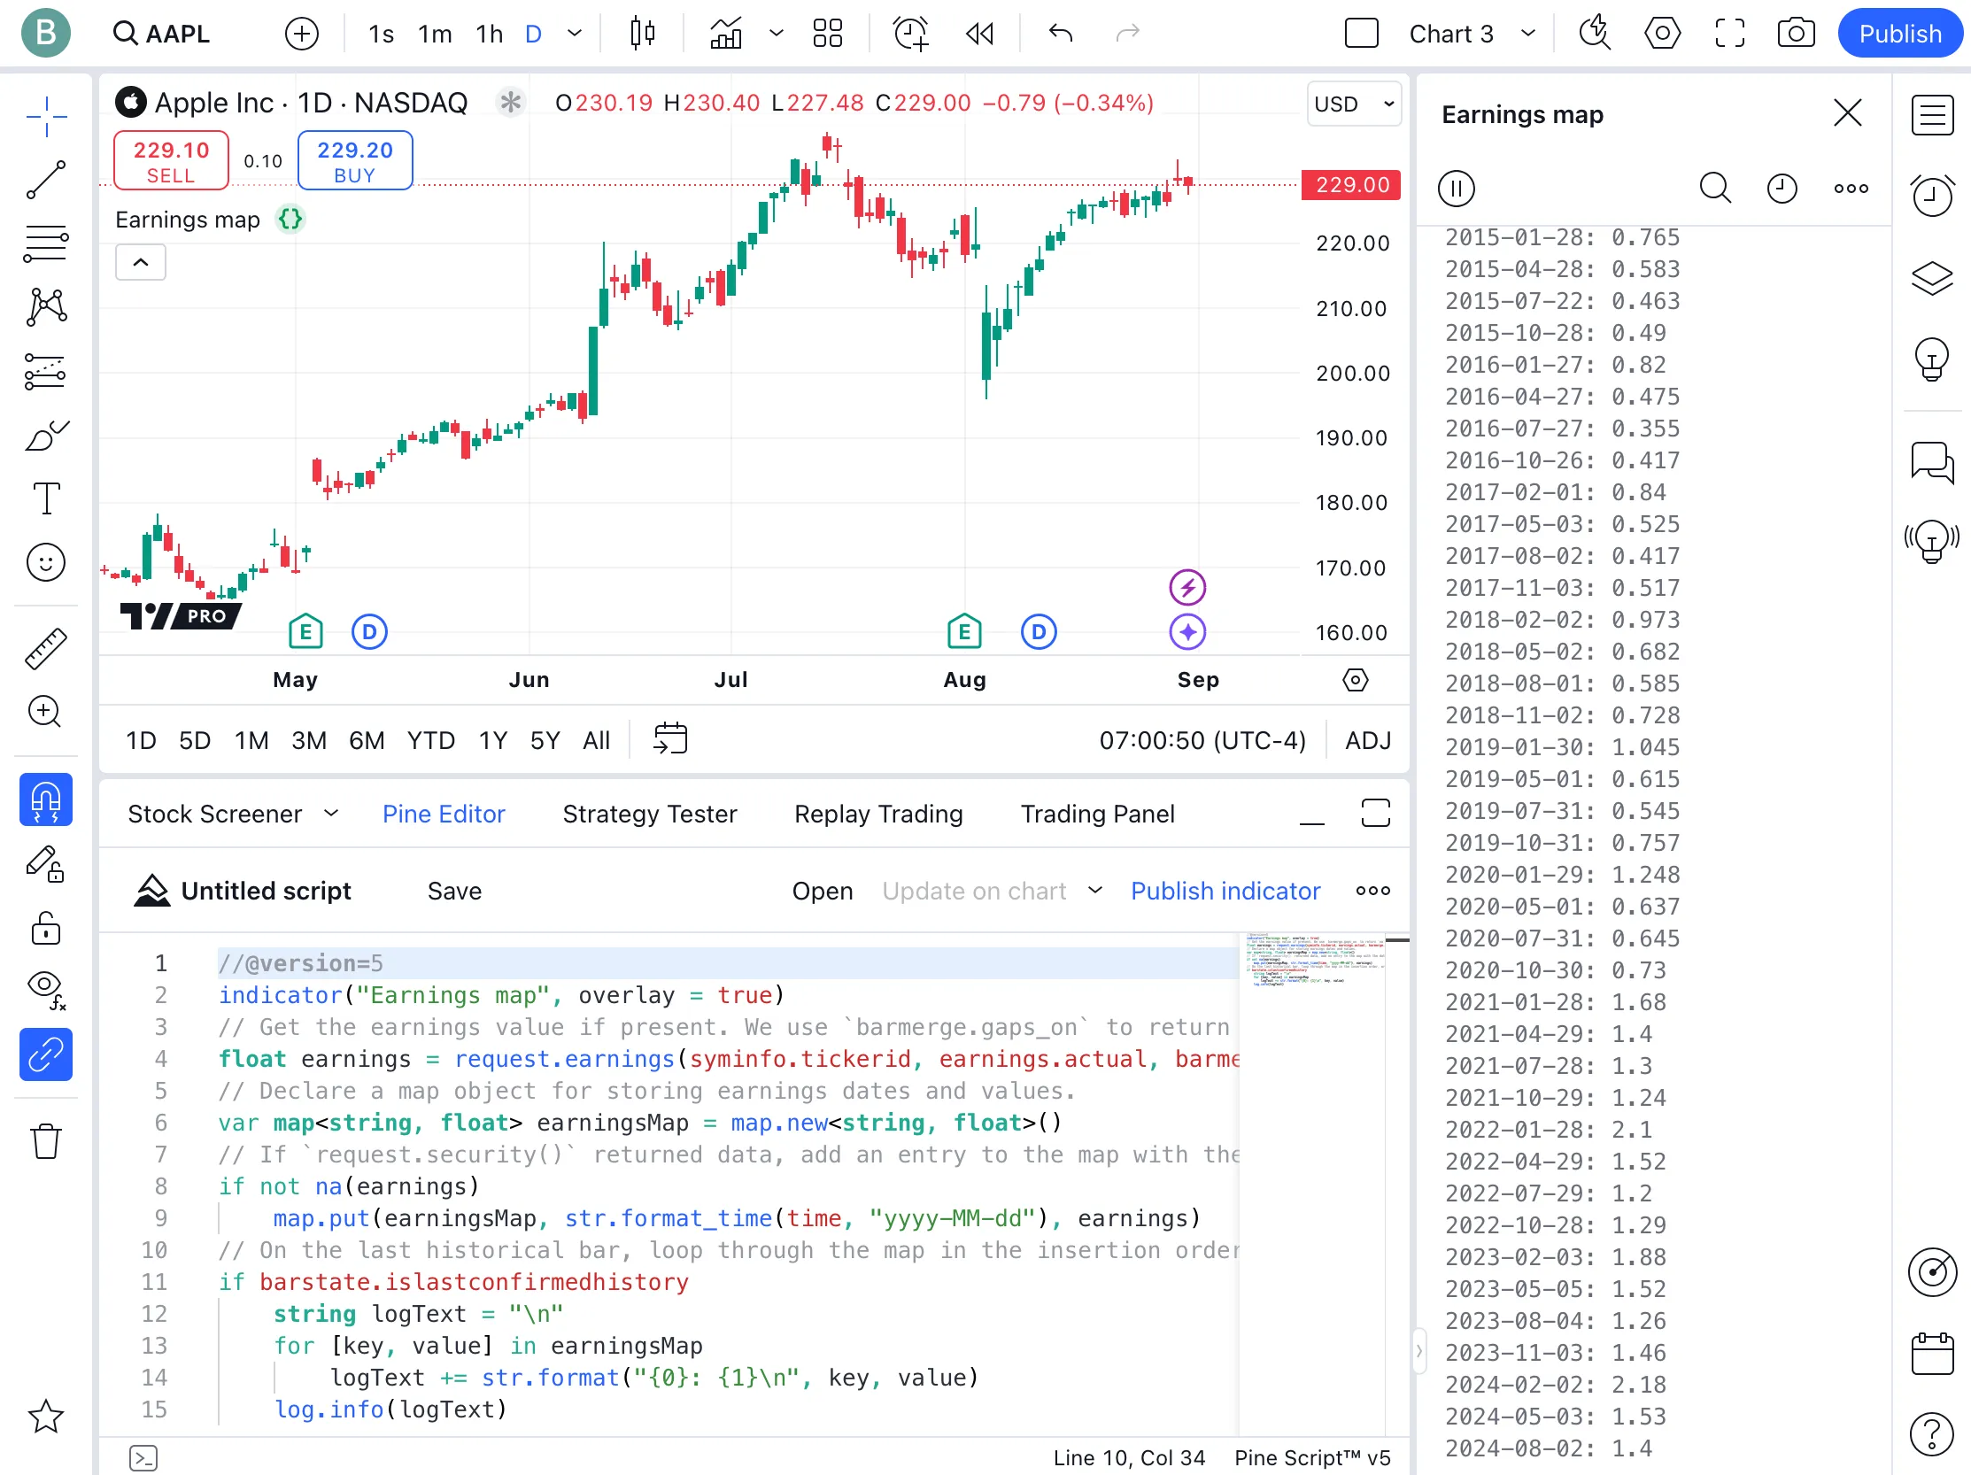Toggle ADJ adjusted data button
Viewport: 1971px width, 1475px height.
pyautogui.click(x=1367, y=740)
